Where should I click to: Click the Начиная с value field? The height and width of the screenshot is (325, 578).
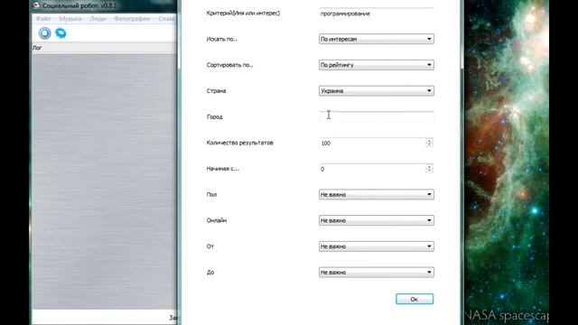point(372,169)
